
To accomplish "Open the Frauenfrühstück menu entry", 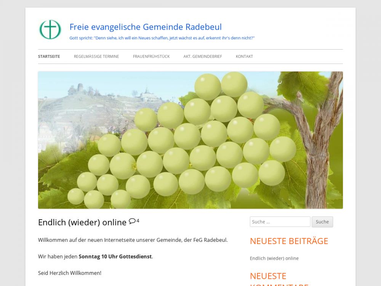I will [x=151, y=56].
